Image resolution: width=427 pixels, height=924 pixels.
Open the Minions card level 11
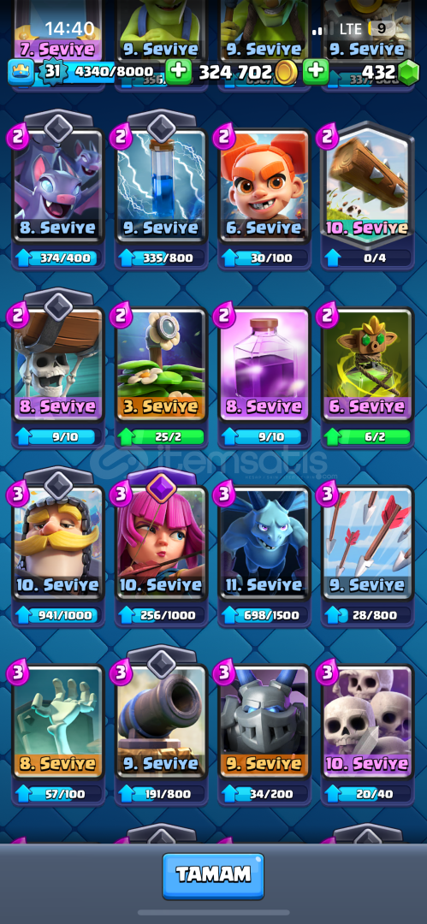pyautogui.click(x=264, y=542)
